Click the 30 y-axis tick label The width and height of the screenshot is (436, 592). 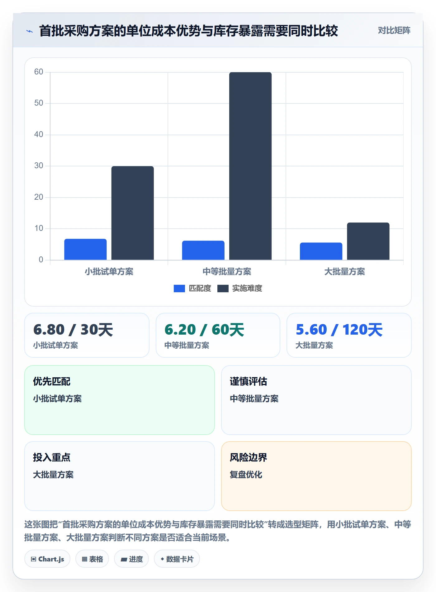[x=39, y=166]
